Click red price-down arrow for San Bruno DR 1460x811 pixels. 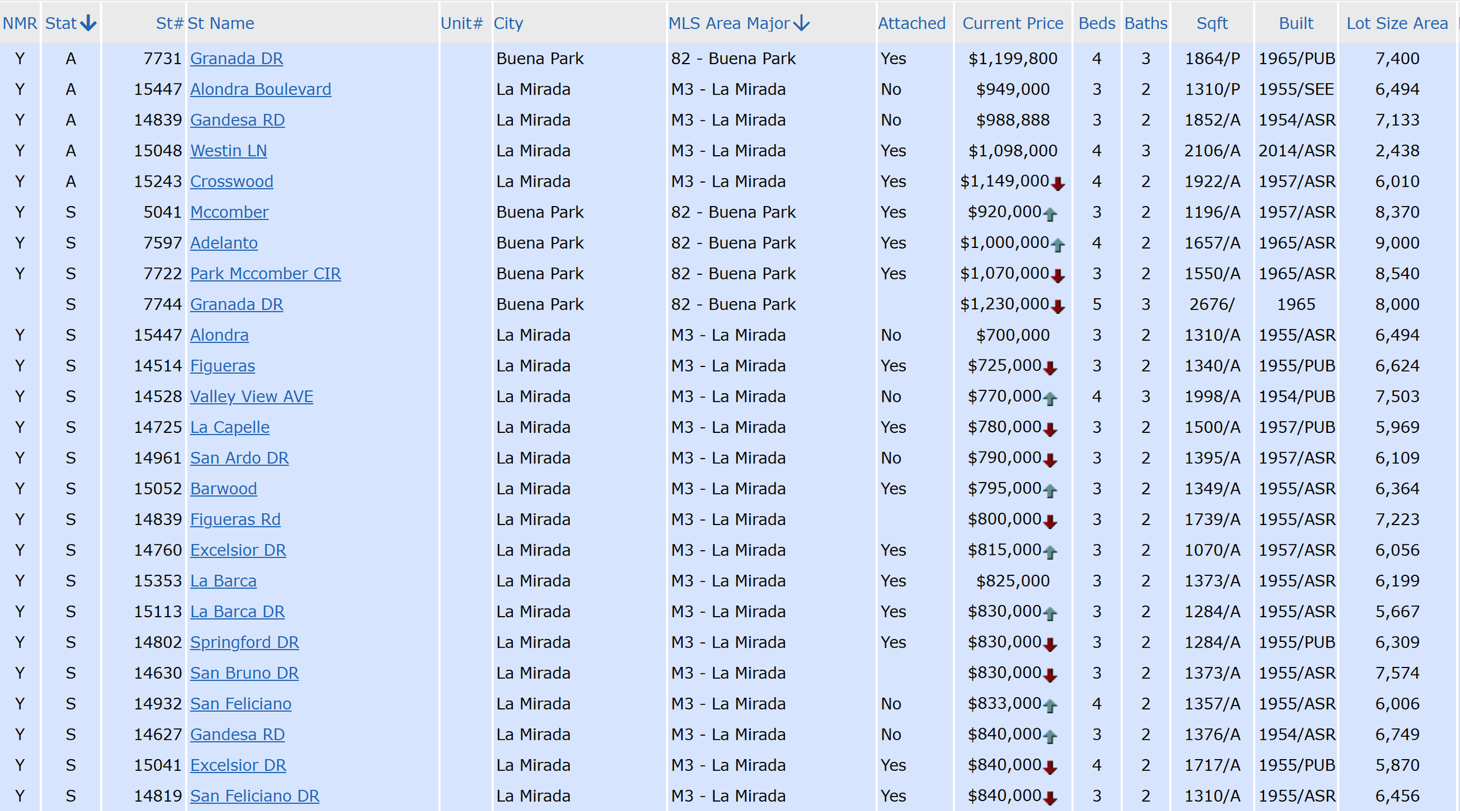coord(1050,676)
